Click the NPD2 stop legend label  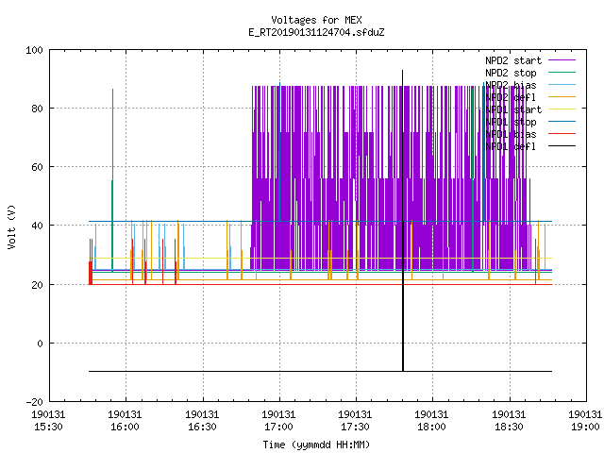click(x=511, y=73)
